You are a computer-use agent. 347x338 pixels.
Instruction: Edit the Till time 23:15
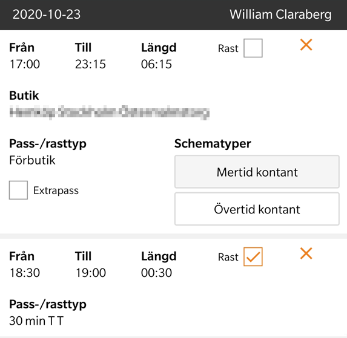(x=90, y=64)
